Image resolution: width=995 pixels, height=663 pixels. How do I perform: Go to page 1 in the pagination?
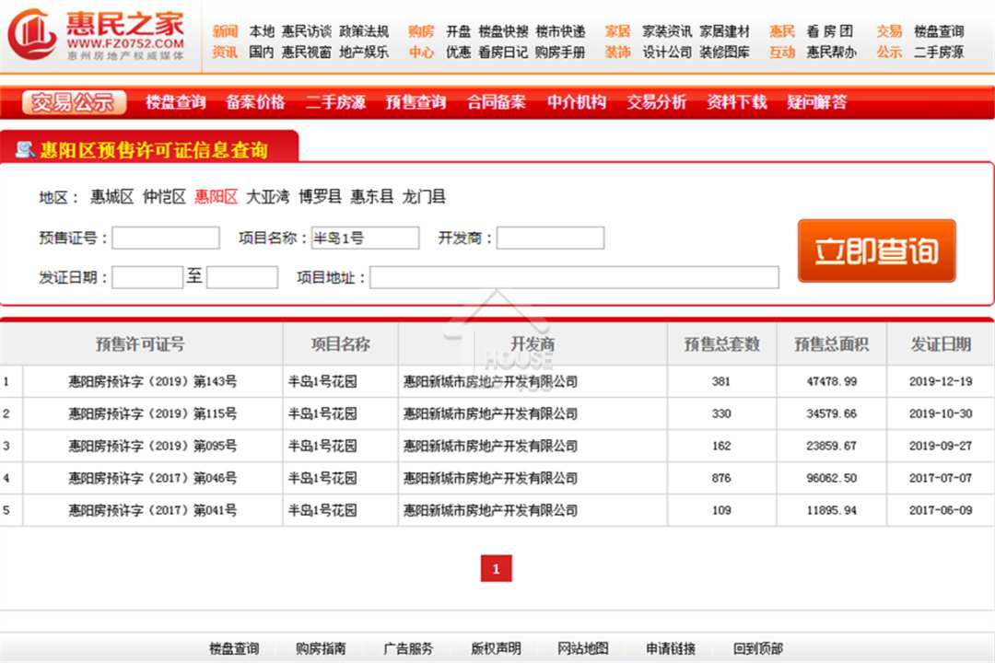pos(497,568)
